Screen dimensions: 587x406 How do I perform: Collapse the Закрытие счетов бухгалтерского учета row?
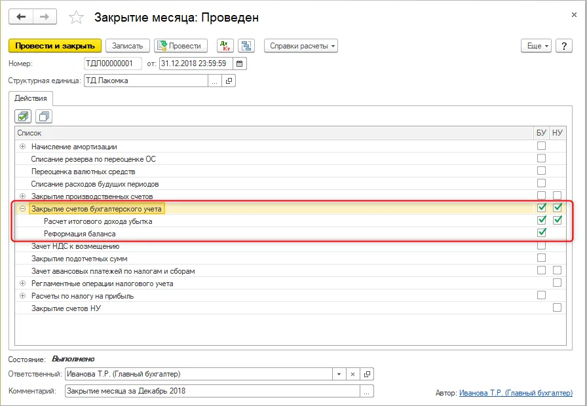click(22, 209)
